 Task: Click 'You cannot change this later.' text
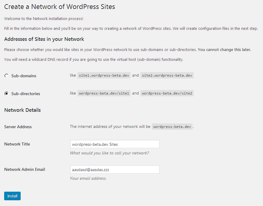[x=224, y=50]
